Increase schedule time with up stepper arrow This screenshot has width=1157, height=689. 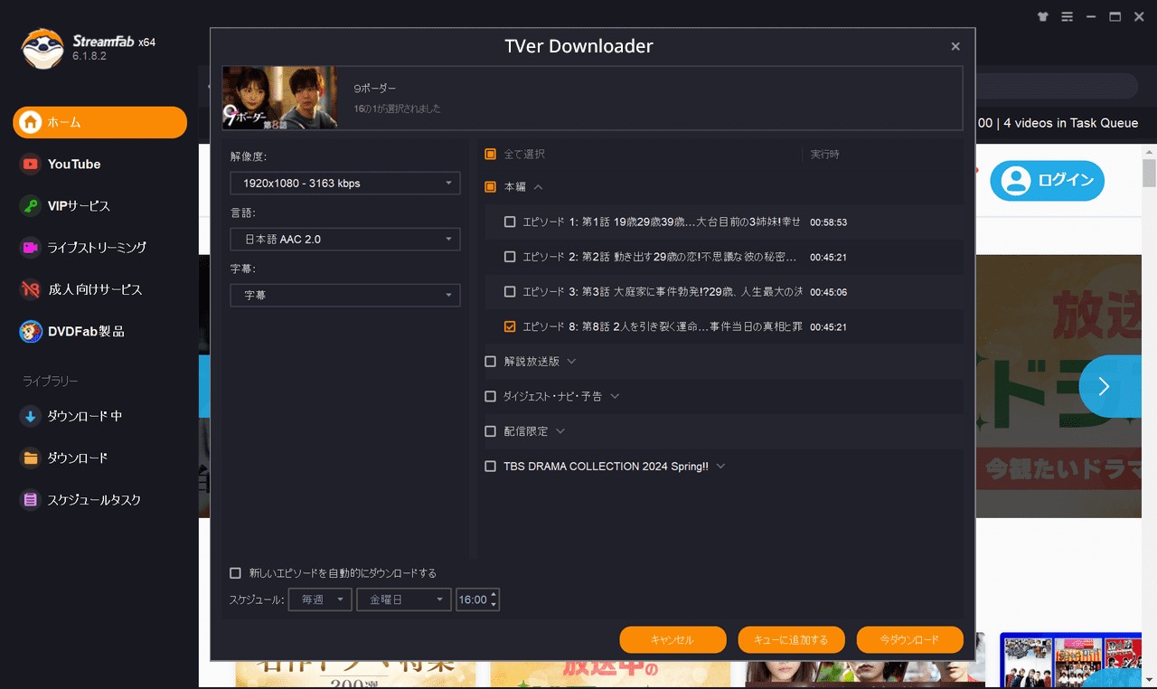pos(494,595)
